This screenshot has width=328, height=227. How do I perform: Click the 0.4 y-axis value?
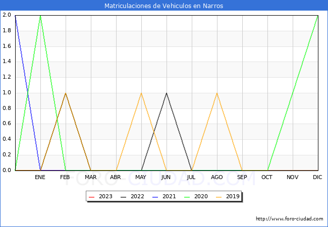(7, 139)
